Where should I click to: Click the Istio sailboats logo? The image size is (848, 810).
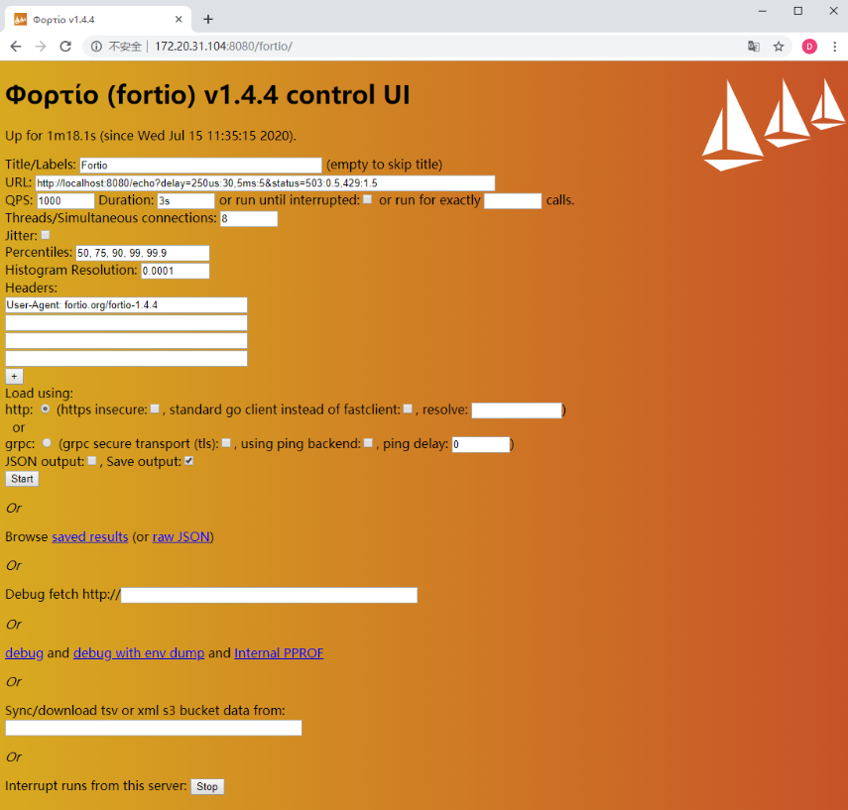774,124
